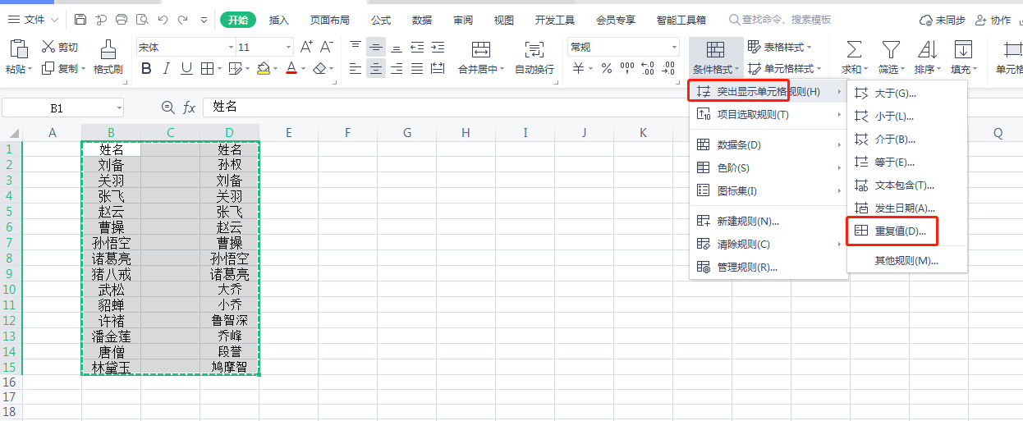Select 新建规则(N)... menu item
This screenshot has height=421, width=1023.
[768, 221]
